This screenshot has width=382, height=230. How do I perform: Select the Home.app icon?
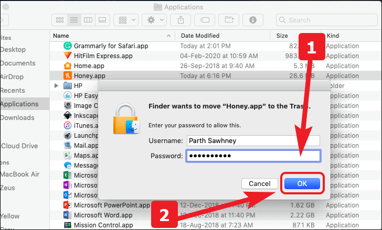68,65
